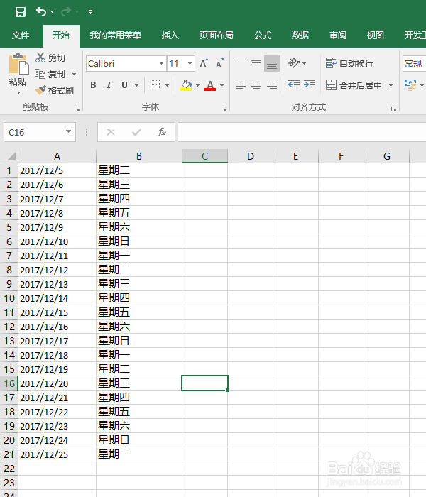
Task: Toggle the bottom align button
Action: tap(272, 63)
